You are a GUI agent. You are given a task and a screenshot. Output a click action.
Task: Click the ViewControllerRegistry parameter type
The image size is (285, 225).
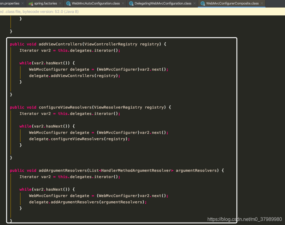(x=111, y=44)
